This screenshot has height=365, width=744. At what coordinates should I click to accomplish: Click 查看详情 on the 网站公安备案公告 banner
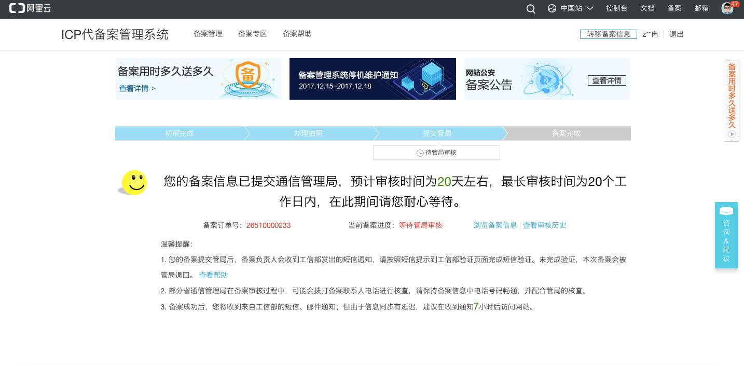pyautogui.click(x=607, y=80)
